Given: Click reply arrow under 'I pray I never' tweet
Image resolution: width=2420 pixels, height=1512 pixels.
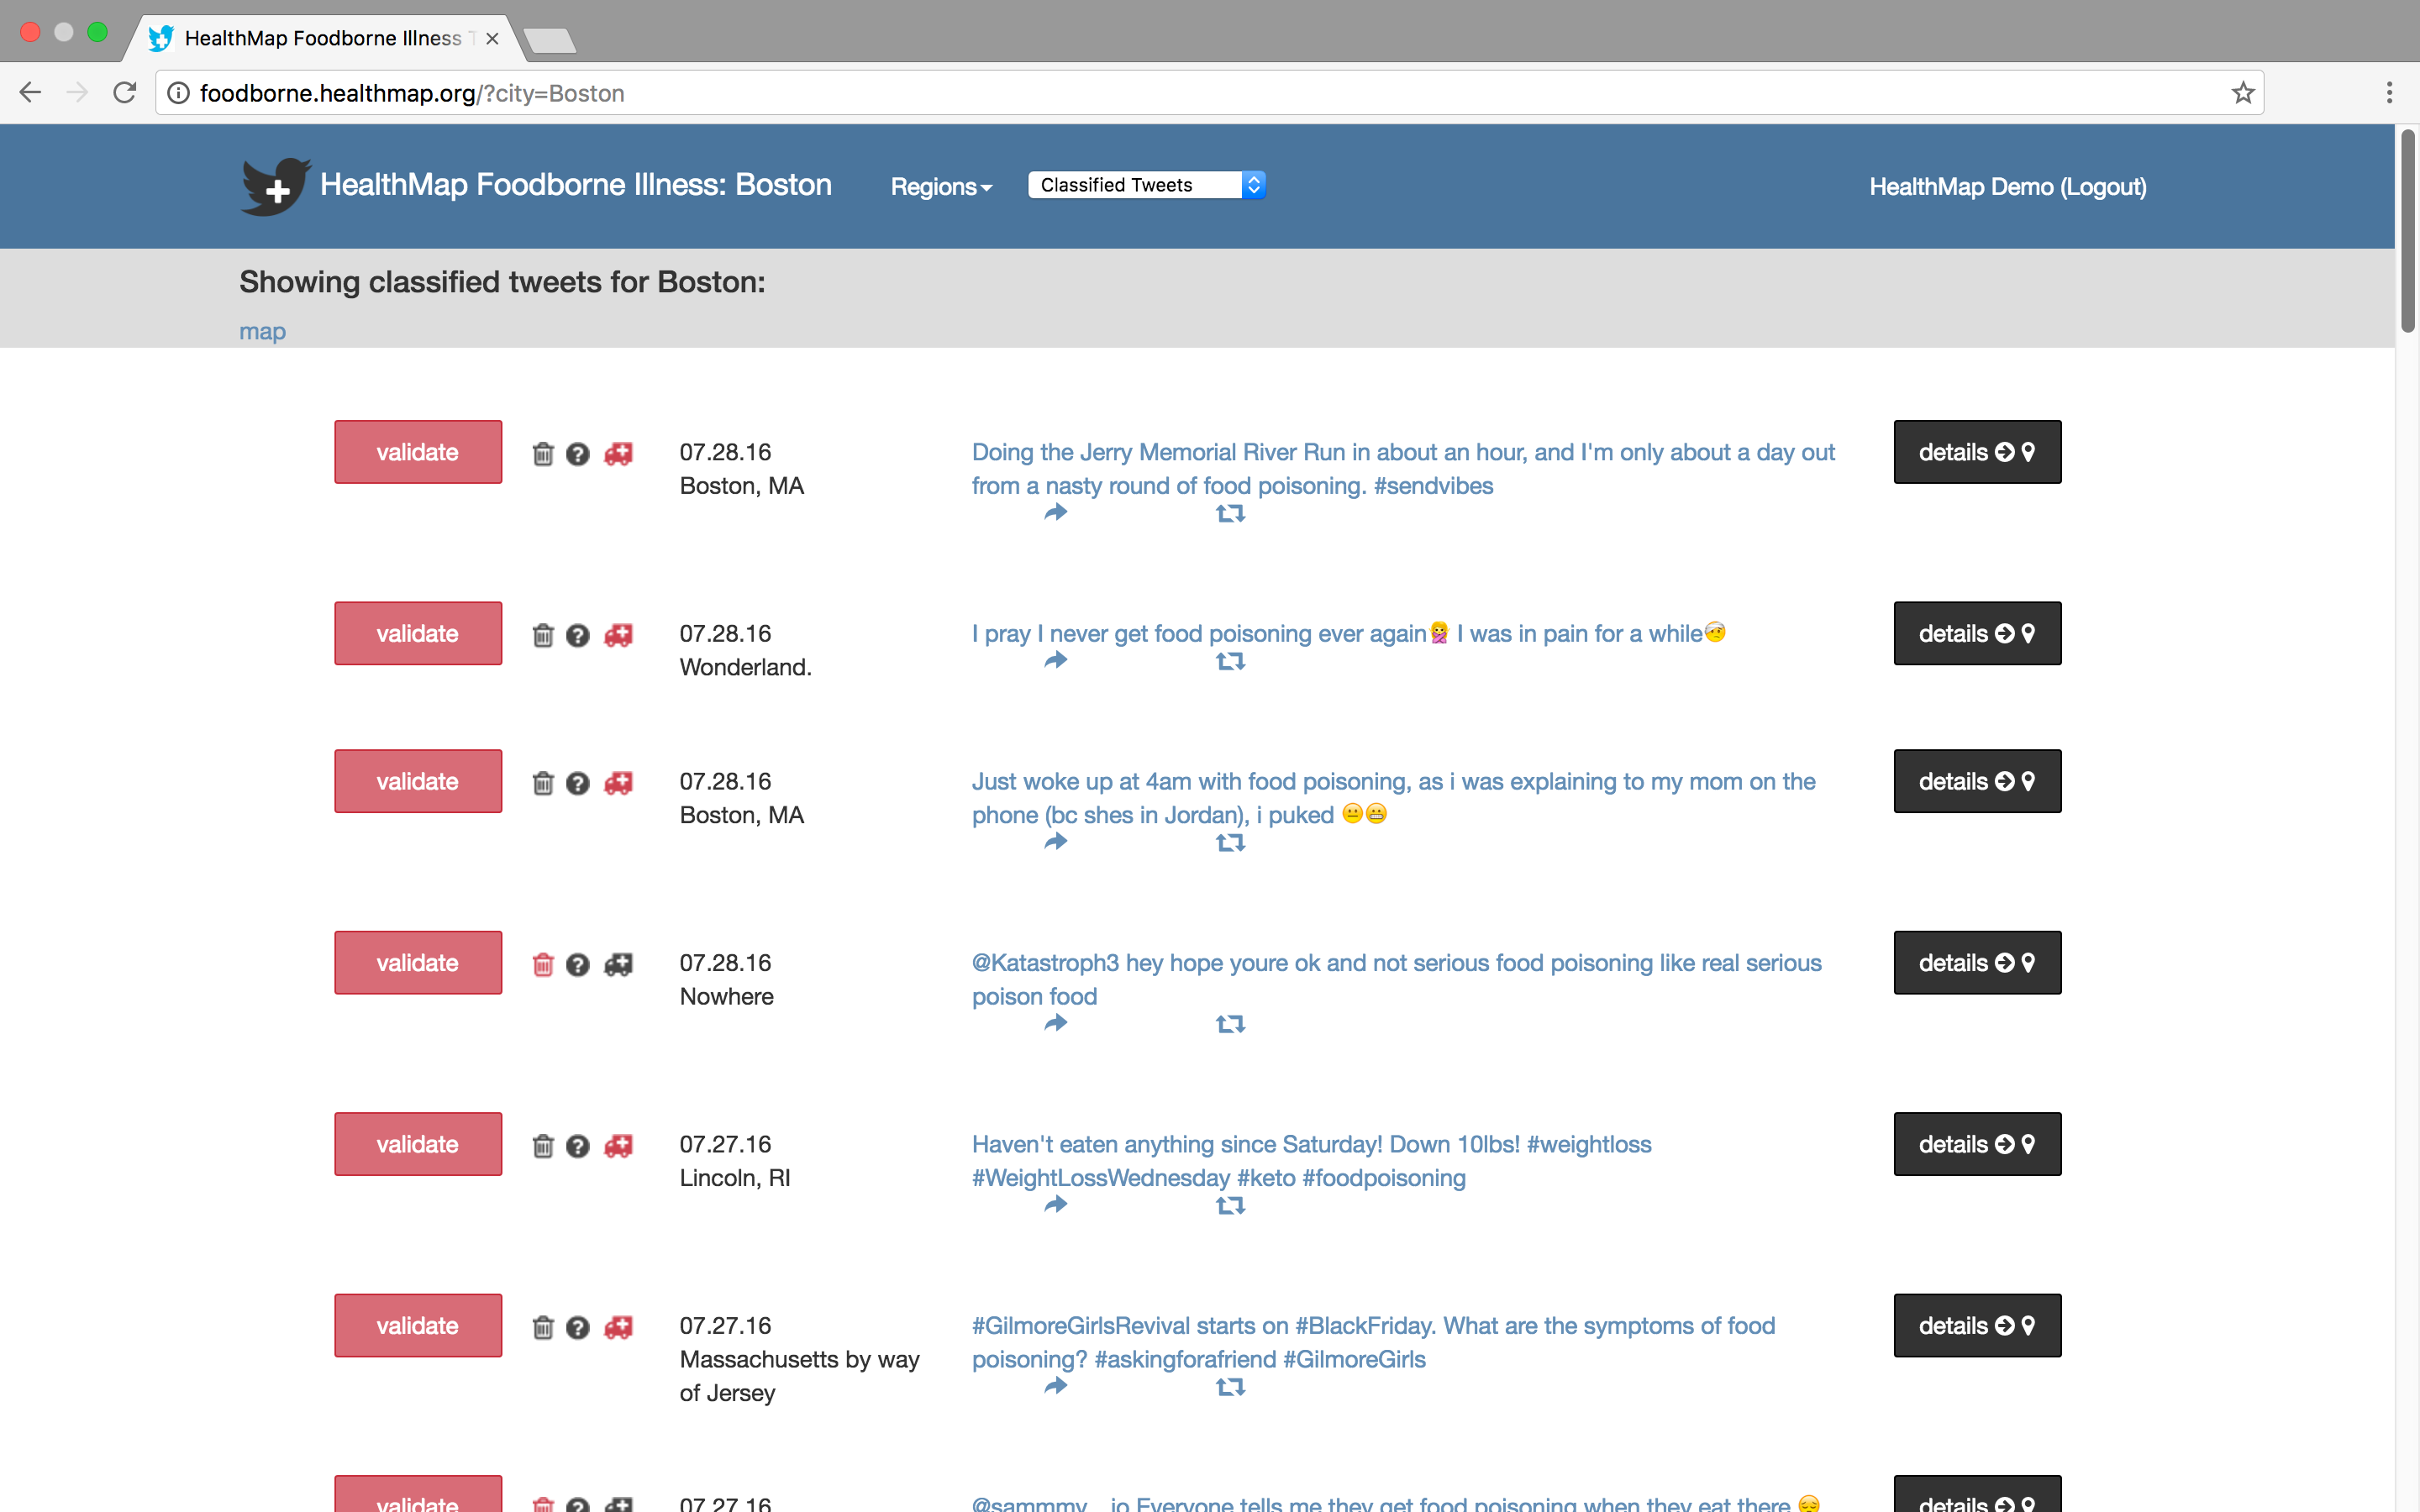Looking at the screenshot, I should [x=1056, y=661].
